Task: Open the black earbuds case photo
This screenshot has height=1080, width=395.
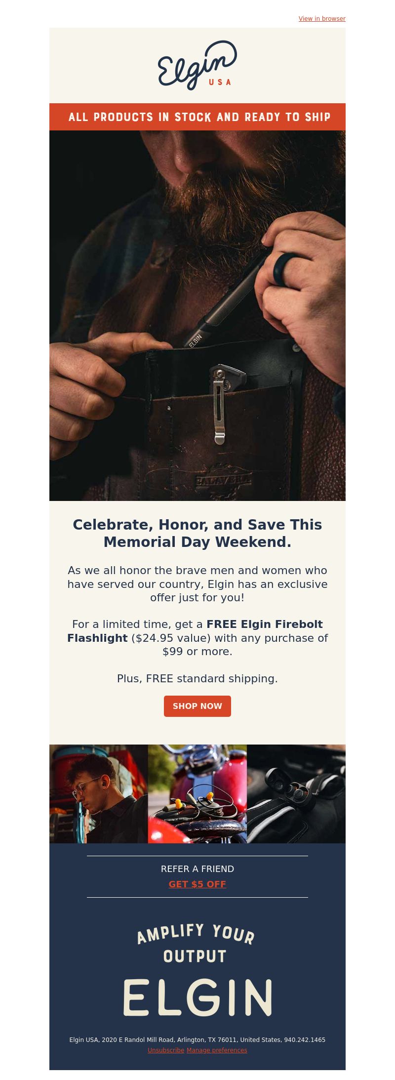Action: [296, 794]
